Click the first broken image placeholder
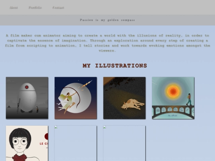Image resolution: width=215 pixels, height=161 pixels. 76,143
